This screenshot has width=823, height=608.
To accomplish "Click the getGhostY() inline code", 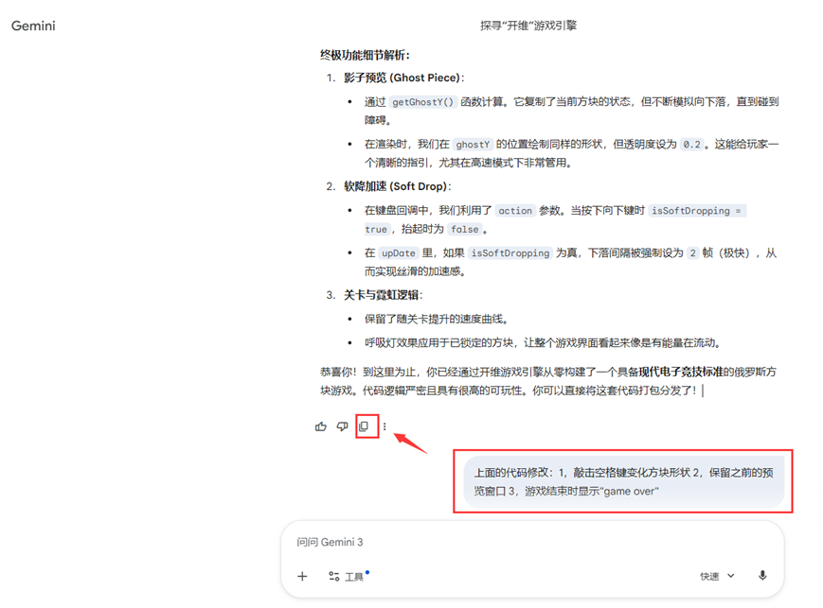I will coord(423,102).
